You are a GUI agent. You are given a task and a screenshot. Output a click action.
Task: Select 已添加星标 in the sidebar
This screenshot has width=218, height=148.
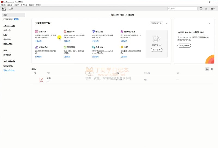[x=8, y=19]
